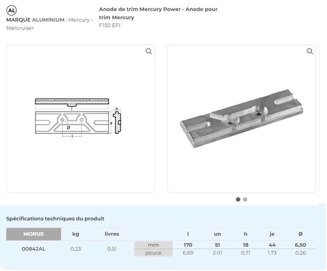The image size is (327, 271).
Task: Click the height value 18
Action: (x=246, y=245)
